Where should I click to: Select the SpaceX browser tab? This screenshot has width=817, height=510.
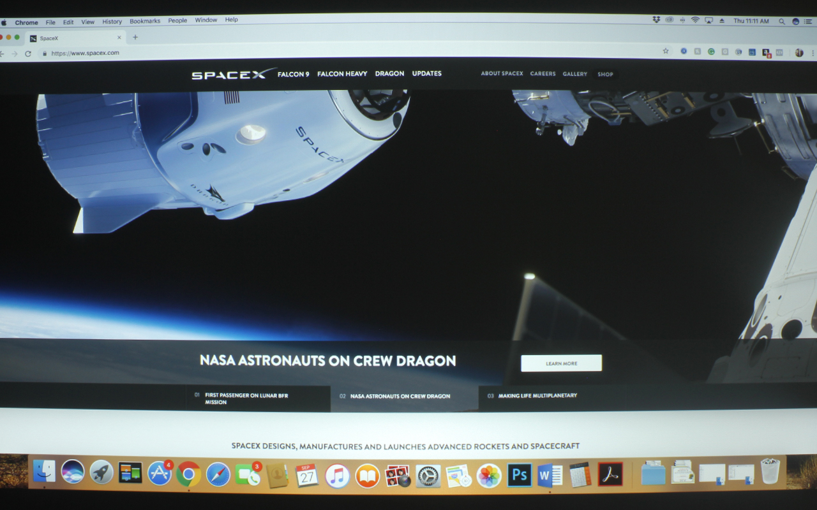[75, 38]
